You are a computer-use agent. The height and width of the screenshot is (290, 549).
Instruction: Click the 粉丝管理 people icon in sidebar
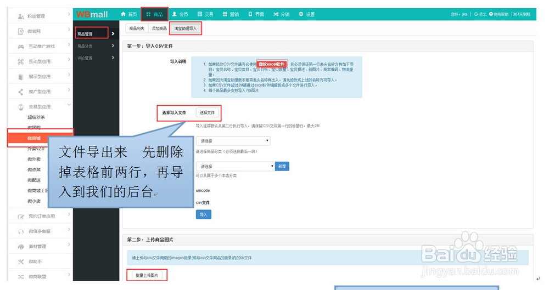tap(21, 16)
